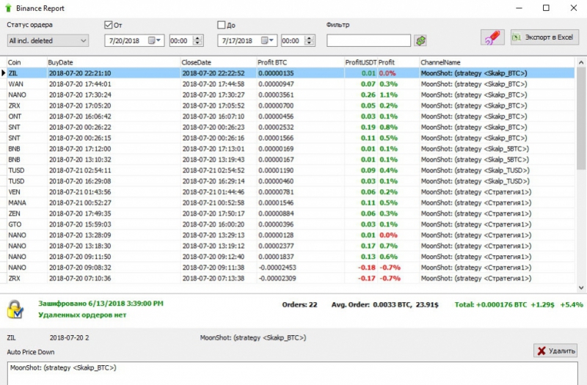The image size is (587, 385).
Task: Click the Total +0.000176 BTC summary
Action: 519,304
